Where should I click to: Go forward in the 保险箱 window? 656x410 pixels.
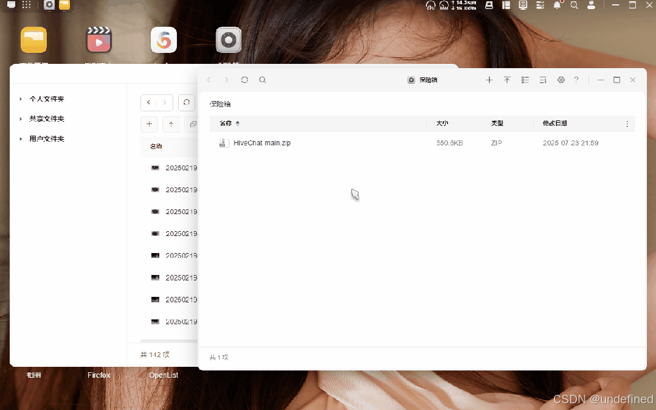(x=226, y=80)
